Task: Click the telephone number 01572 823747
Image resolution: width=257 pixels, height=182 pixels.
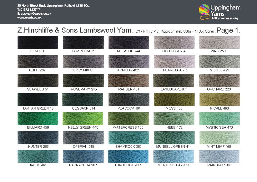Action: [30, 10]
